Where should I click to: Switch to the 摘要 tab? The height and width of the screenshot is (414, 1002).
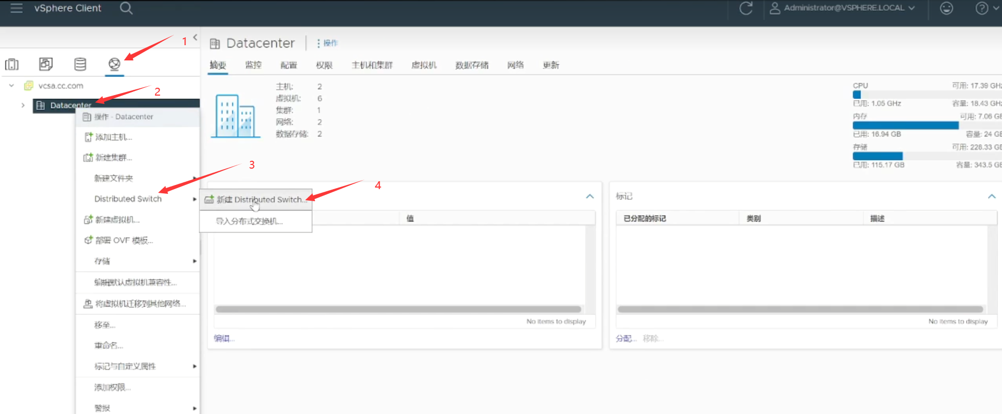[x=217, y=65]
